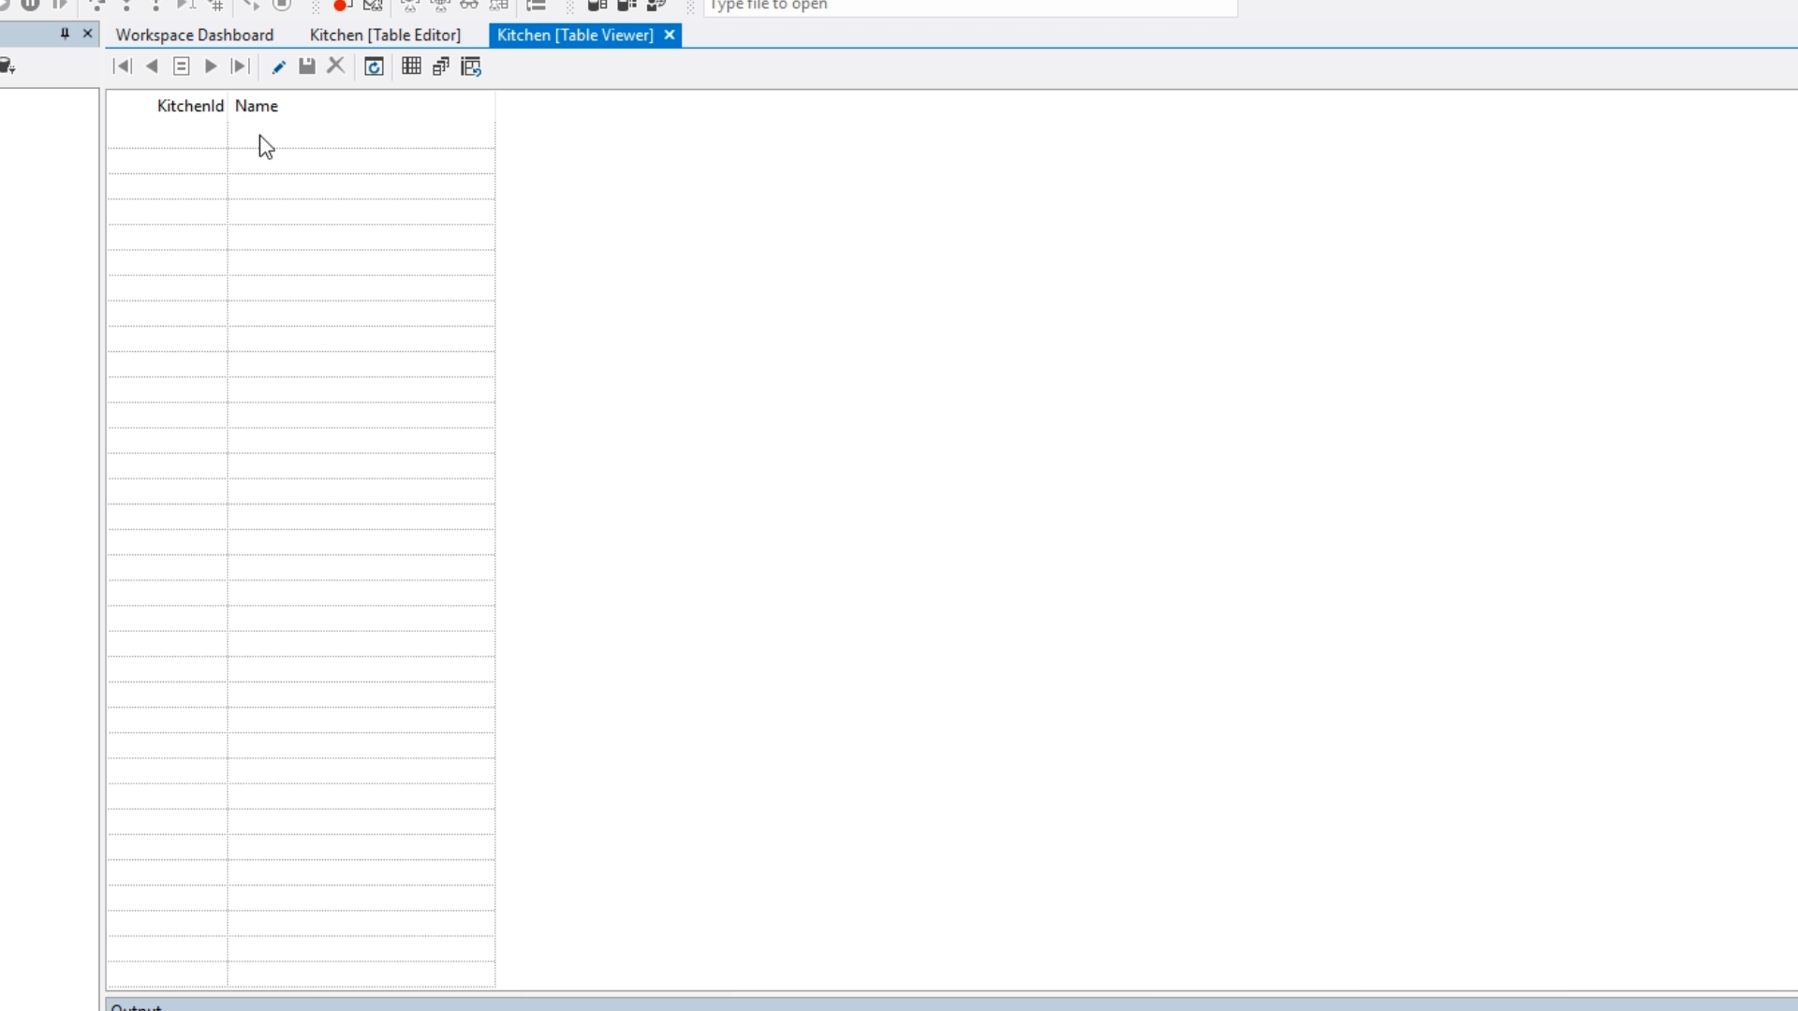Click the KitchenId column header

point(190,106)
